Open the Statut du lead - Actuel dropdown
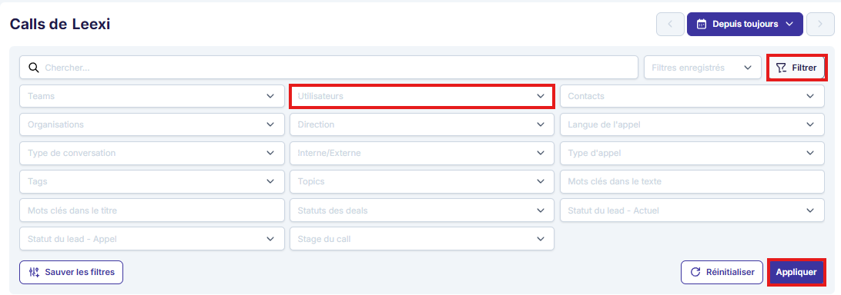 point(692,210)
